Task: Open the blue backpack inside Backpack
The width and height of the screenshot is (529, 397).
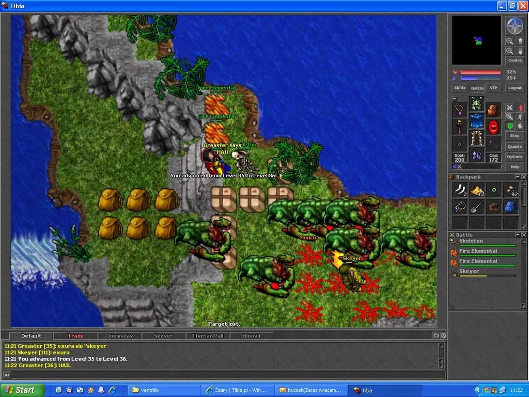Action: (x=511, y=207)
